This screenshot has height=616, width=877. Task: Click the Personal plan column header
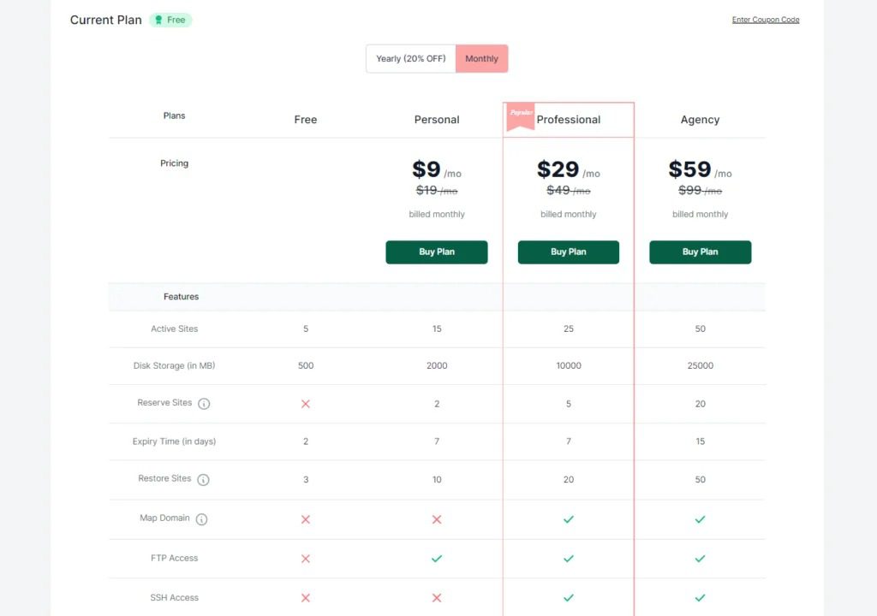pyautogui.click(x=437, y=120)
